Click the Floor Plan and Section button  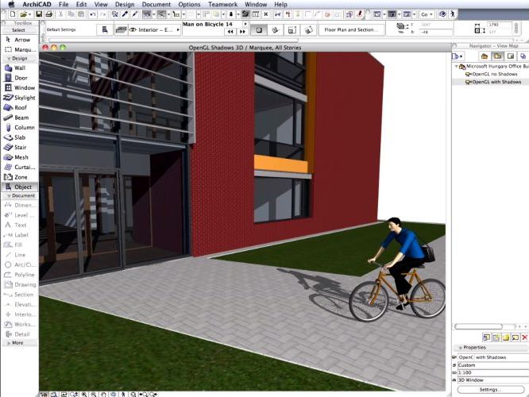coord(352,29)
